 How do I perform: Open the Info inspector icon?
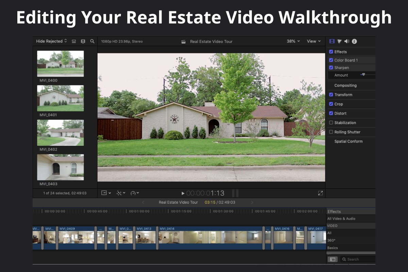355,41
